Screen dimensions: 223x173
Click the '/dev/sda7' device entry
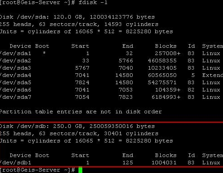(x=15, y=97)
